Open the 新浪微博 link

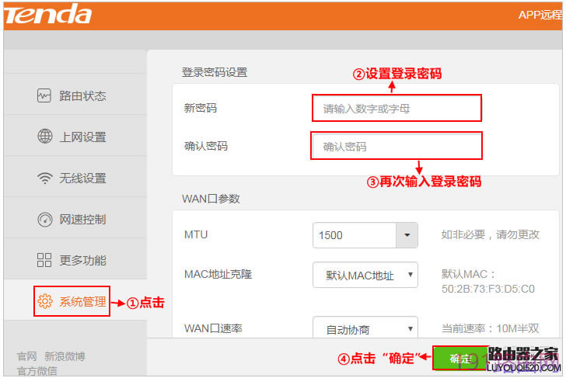click(x=65, y=357)
